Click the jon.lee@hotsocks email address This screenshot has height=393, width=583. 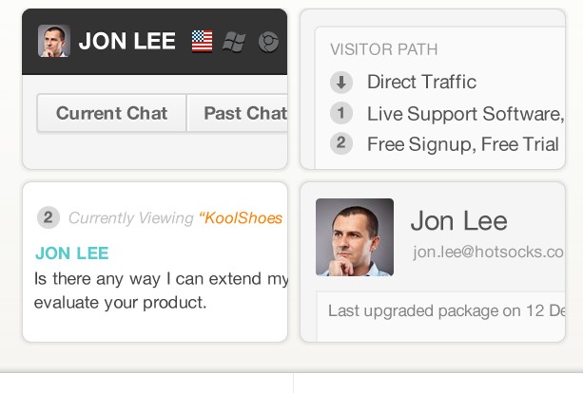(488, 252)
